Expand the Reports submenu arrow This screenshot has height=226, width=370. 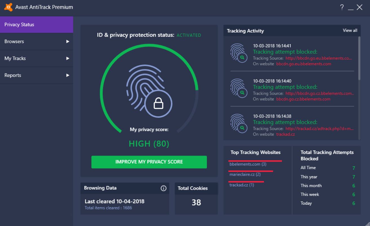pyautogui.click(x=68, y=75)
